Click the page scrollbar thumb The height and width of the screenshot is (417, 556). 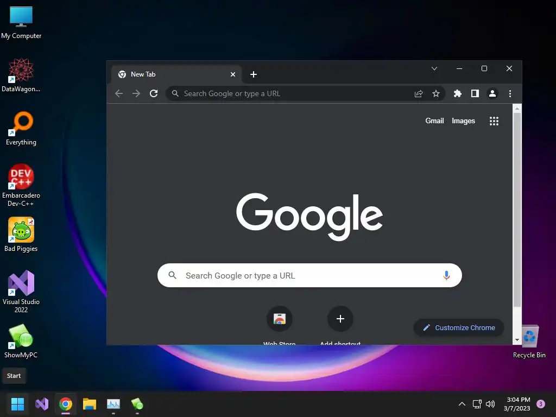[517, 210]
